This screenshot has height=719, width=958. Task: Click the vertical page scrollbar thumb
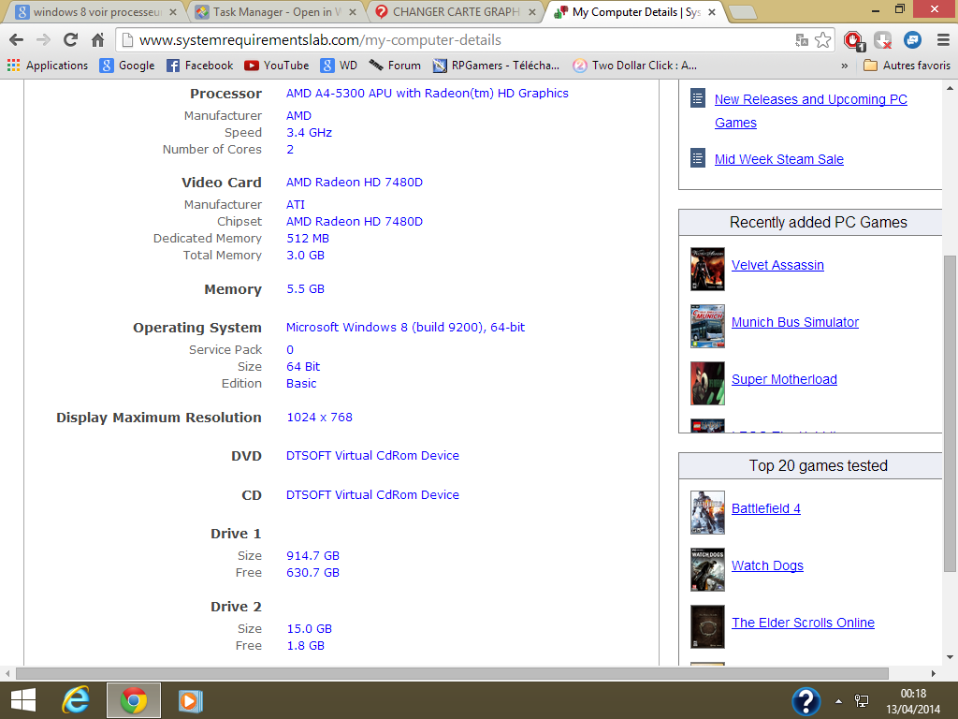[x=950, y=413]
